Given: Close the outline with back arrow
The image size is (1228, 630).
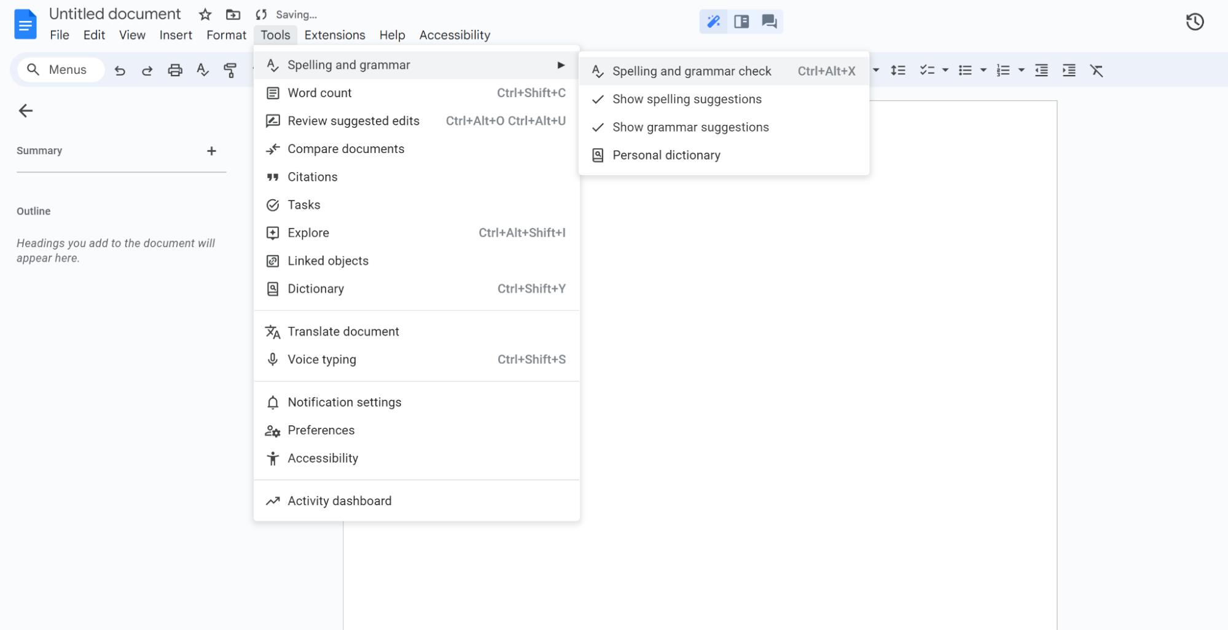Looking at the screenshot, I should point(25,111).
